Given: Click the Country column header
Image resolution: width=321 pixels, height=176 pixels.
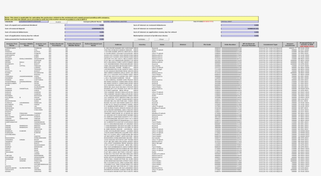Looking at the screenshot, I should pyautogui.click(x=142, y=45).
